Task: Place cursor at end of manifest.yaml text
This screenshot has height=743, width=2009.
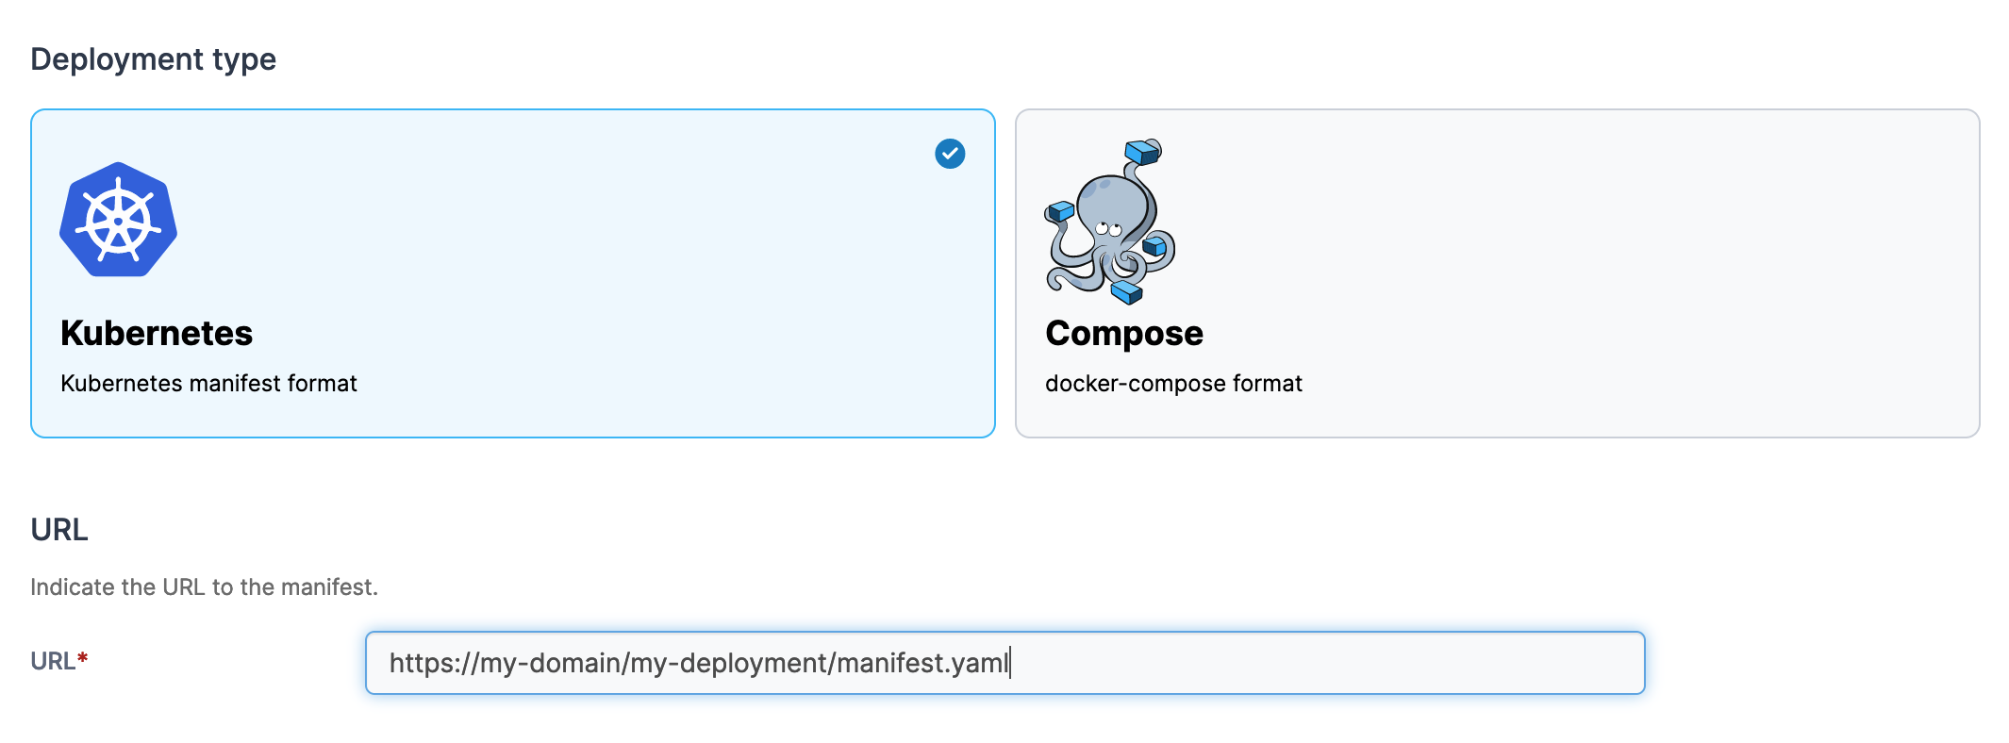Action: (1009, 663)
